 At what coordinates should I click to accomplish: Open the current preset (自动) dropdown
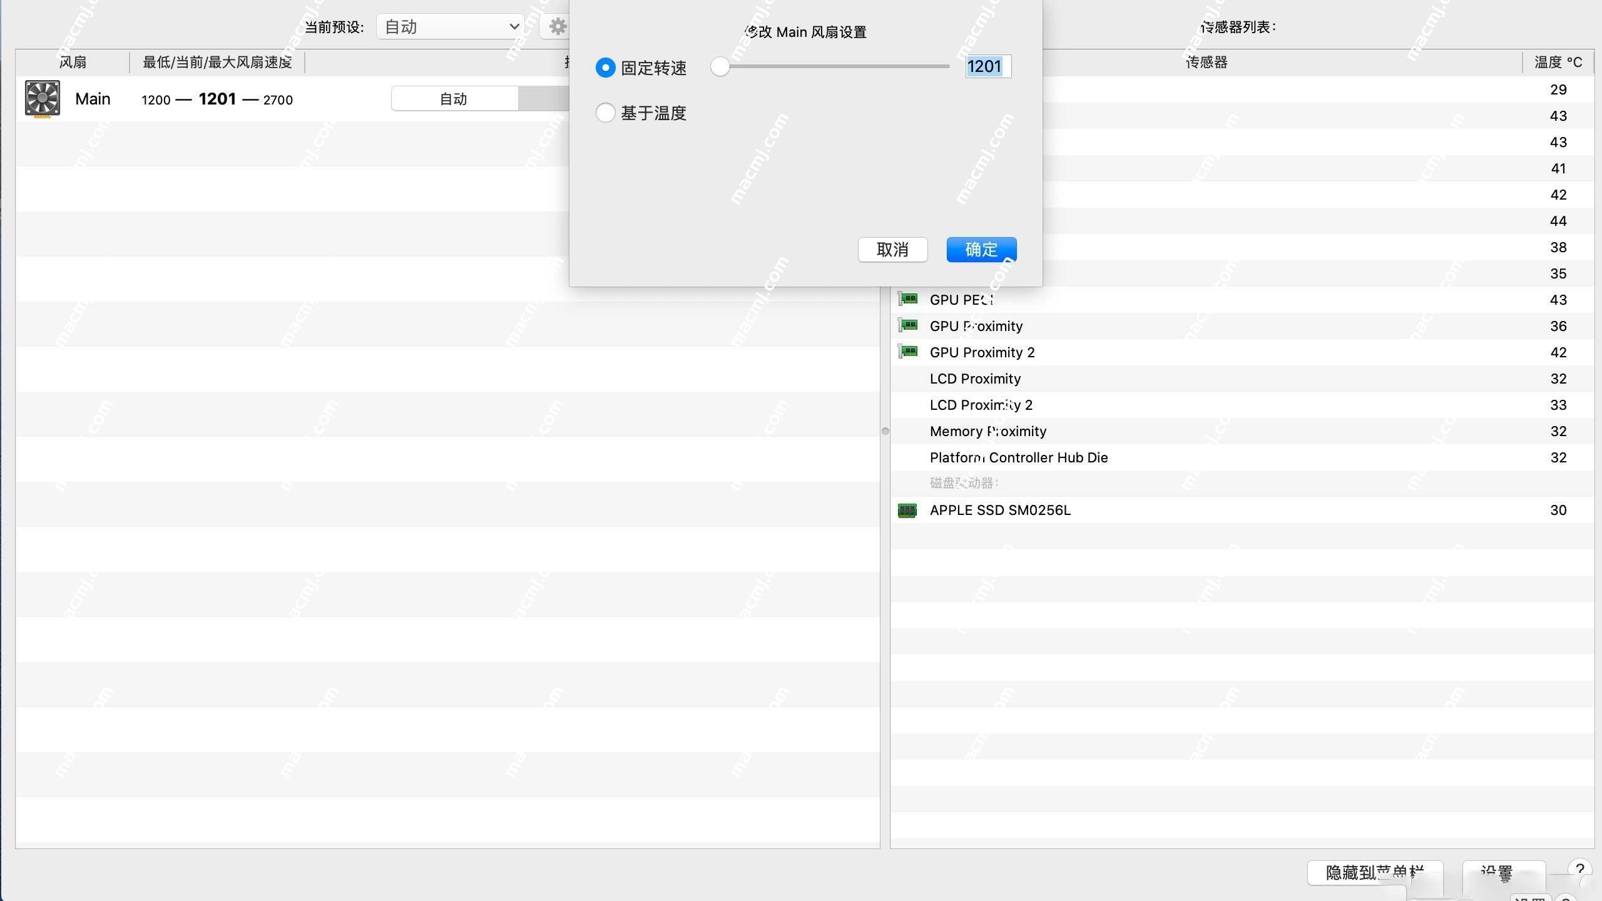(x=451, y=27)
